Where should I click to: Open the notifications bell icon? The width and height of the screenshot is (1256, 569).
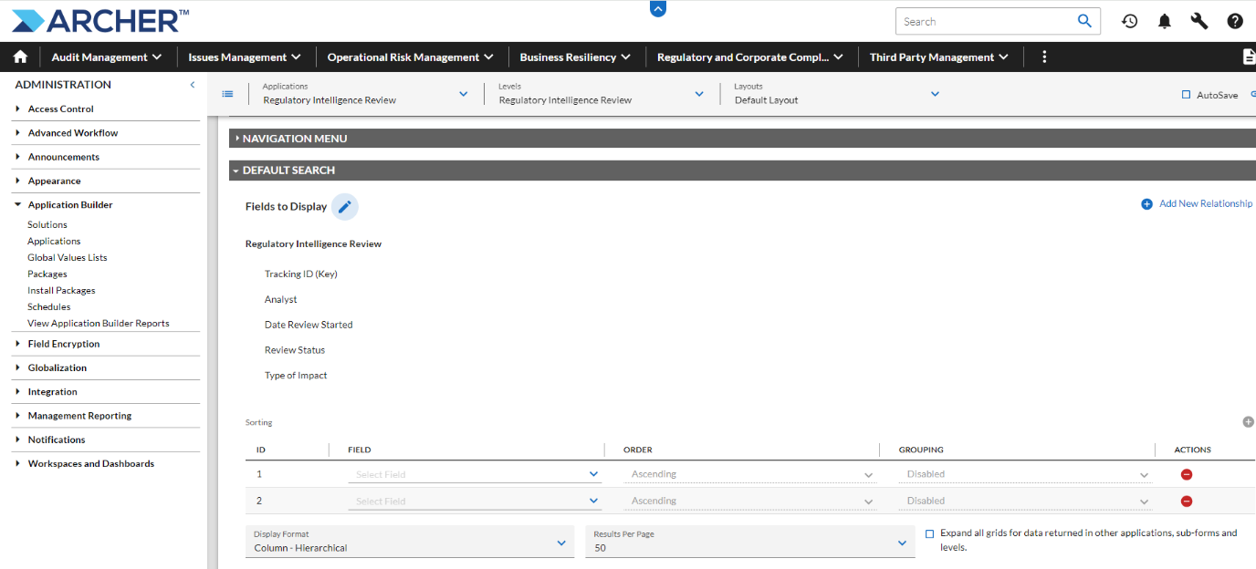point(1165,21)
